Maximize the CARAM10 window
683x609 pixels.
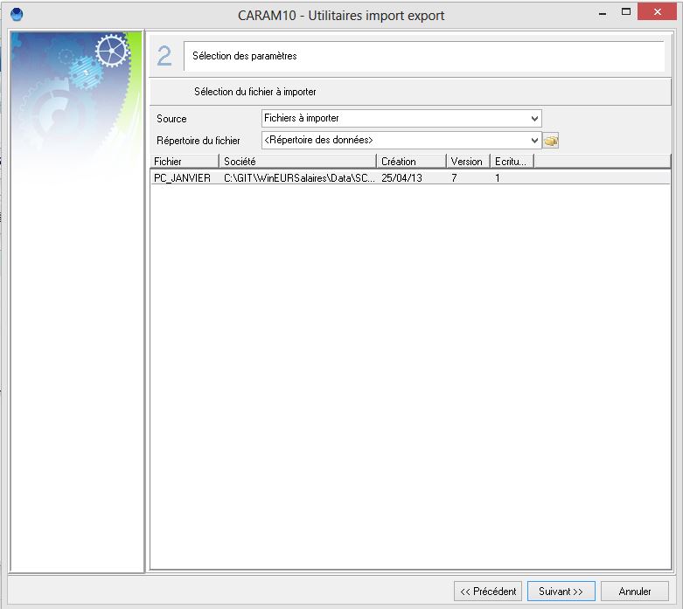(x=626, y=12)
